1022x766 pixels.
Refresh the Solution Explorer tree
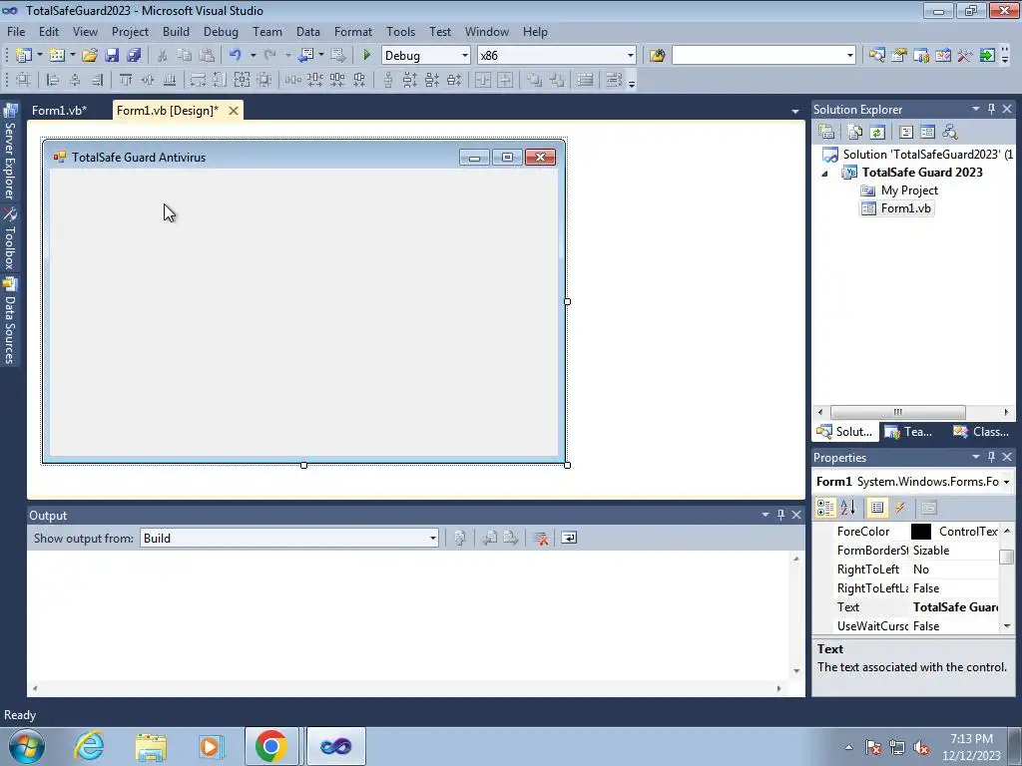(877, 132)
